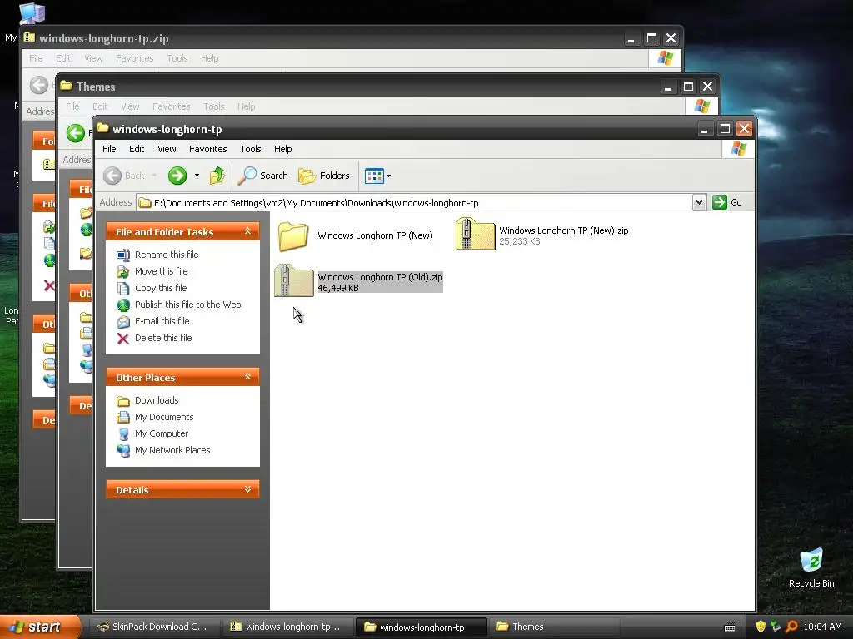Click the magnifier tray icon near clock
The height and width of the screenshot is (639, 853).
791,627
